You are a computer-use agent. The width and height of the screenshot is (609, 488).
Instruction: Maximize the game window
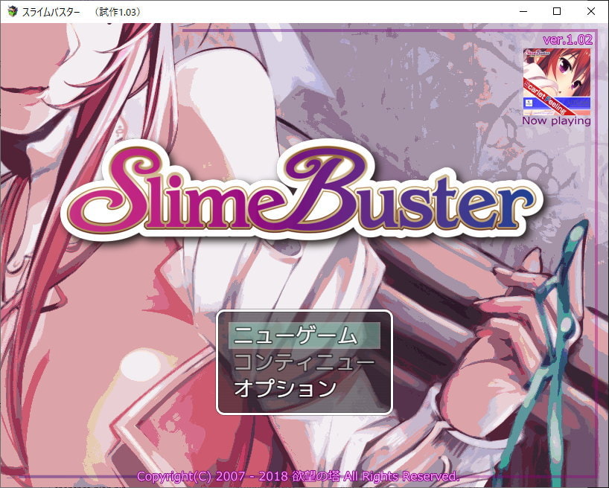557,12
